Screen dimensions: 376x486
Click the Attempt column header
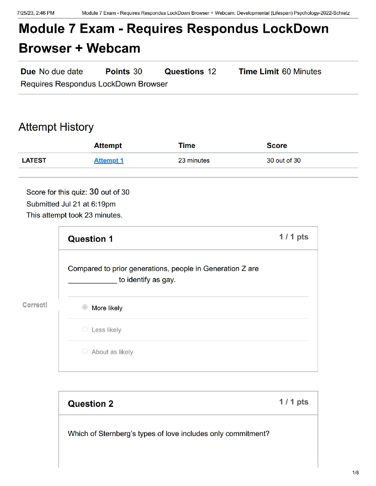[x=108, y=145]
